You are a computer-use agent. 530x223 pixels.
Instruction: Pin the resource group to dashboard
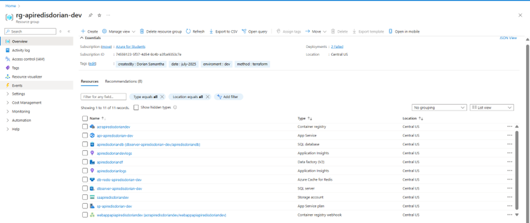click(x=90, y=15)
